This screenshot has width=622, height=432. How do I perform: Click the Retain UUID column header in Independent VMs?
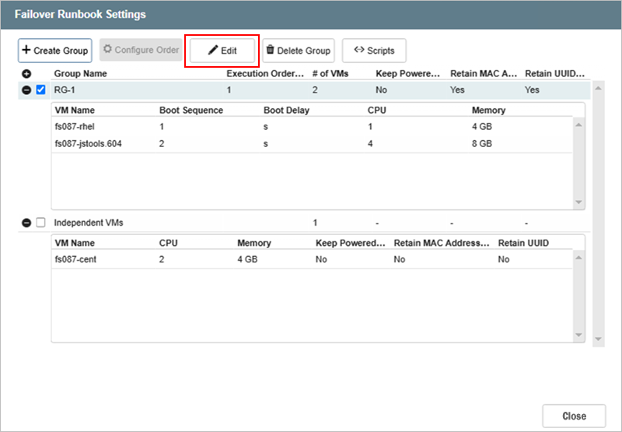523,243
